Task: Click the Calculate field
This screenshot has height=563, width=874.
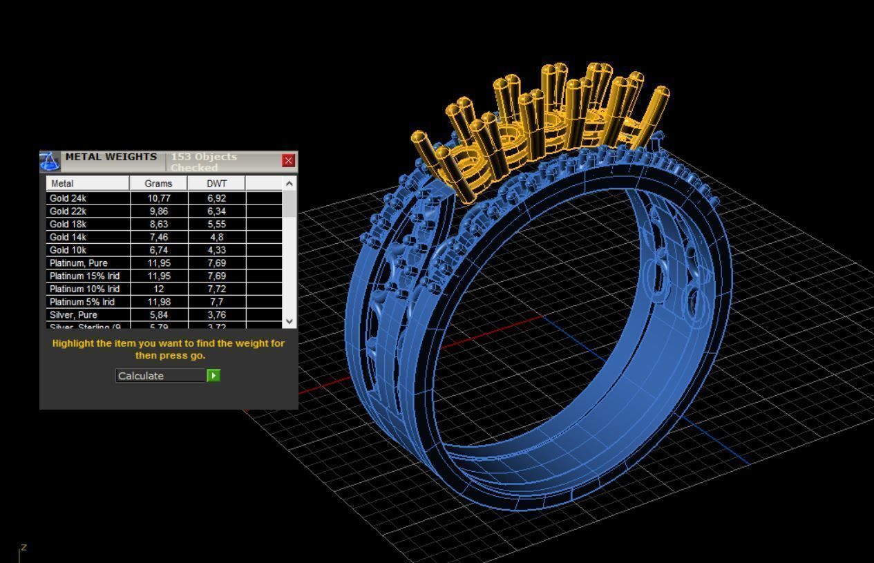Action: 161,376
